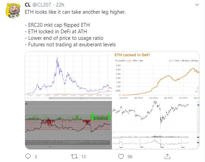Open the ETH Locked in DeFi chart

point(156,76)
